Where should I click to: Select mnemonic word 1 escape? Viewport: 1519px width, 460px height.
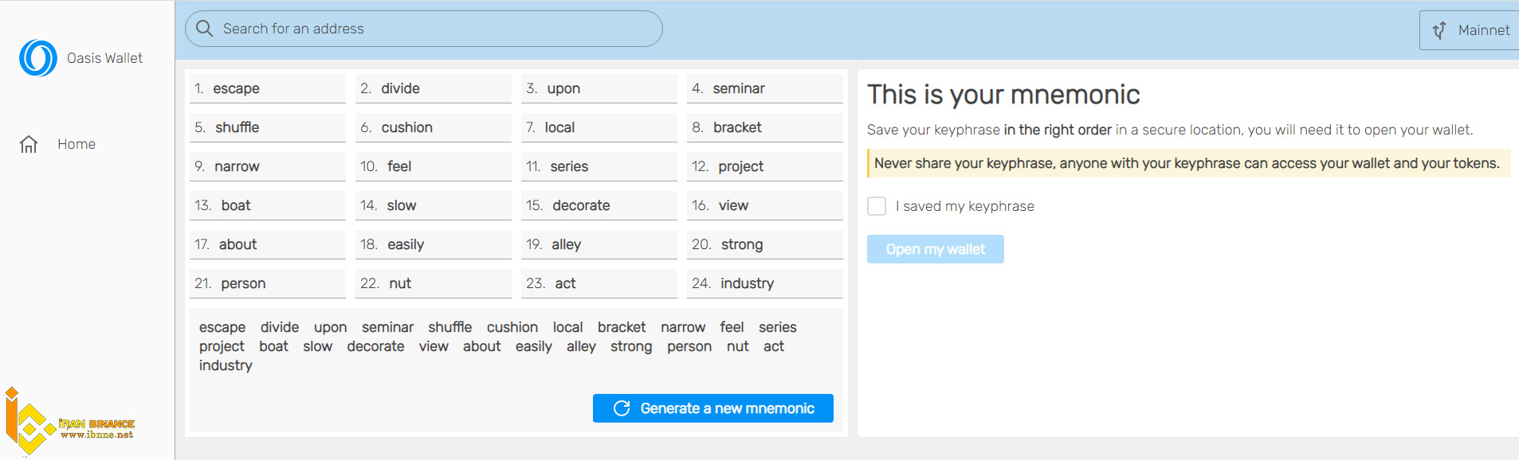268,88
